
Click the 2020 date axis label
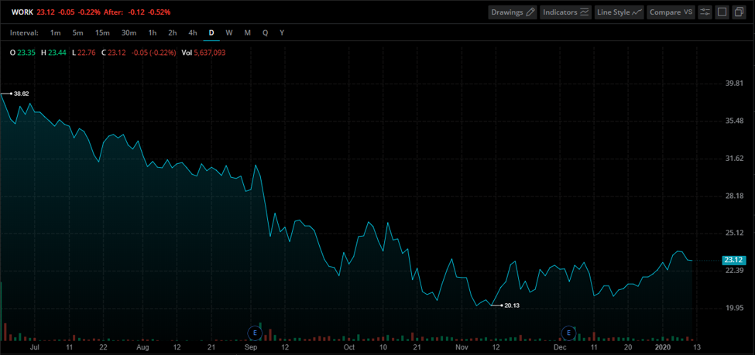pos(663,346)
